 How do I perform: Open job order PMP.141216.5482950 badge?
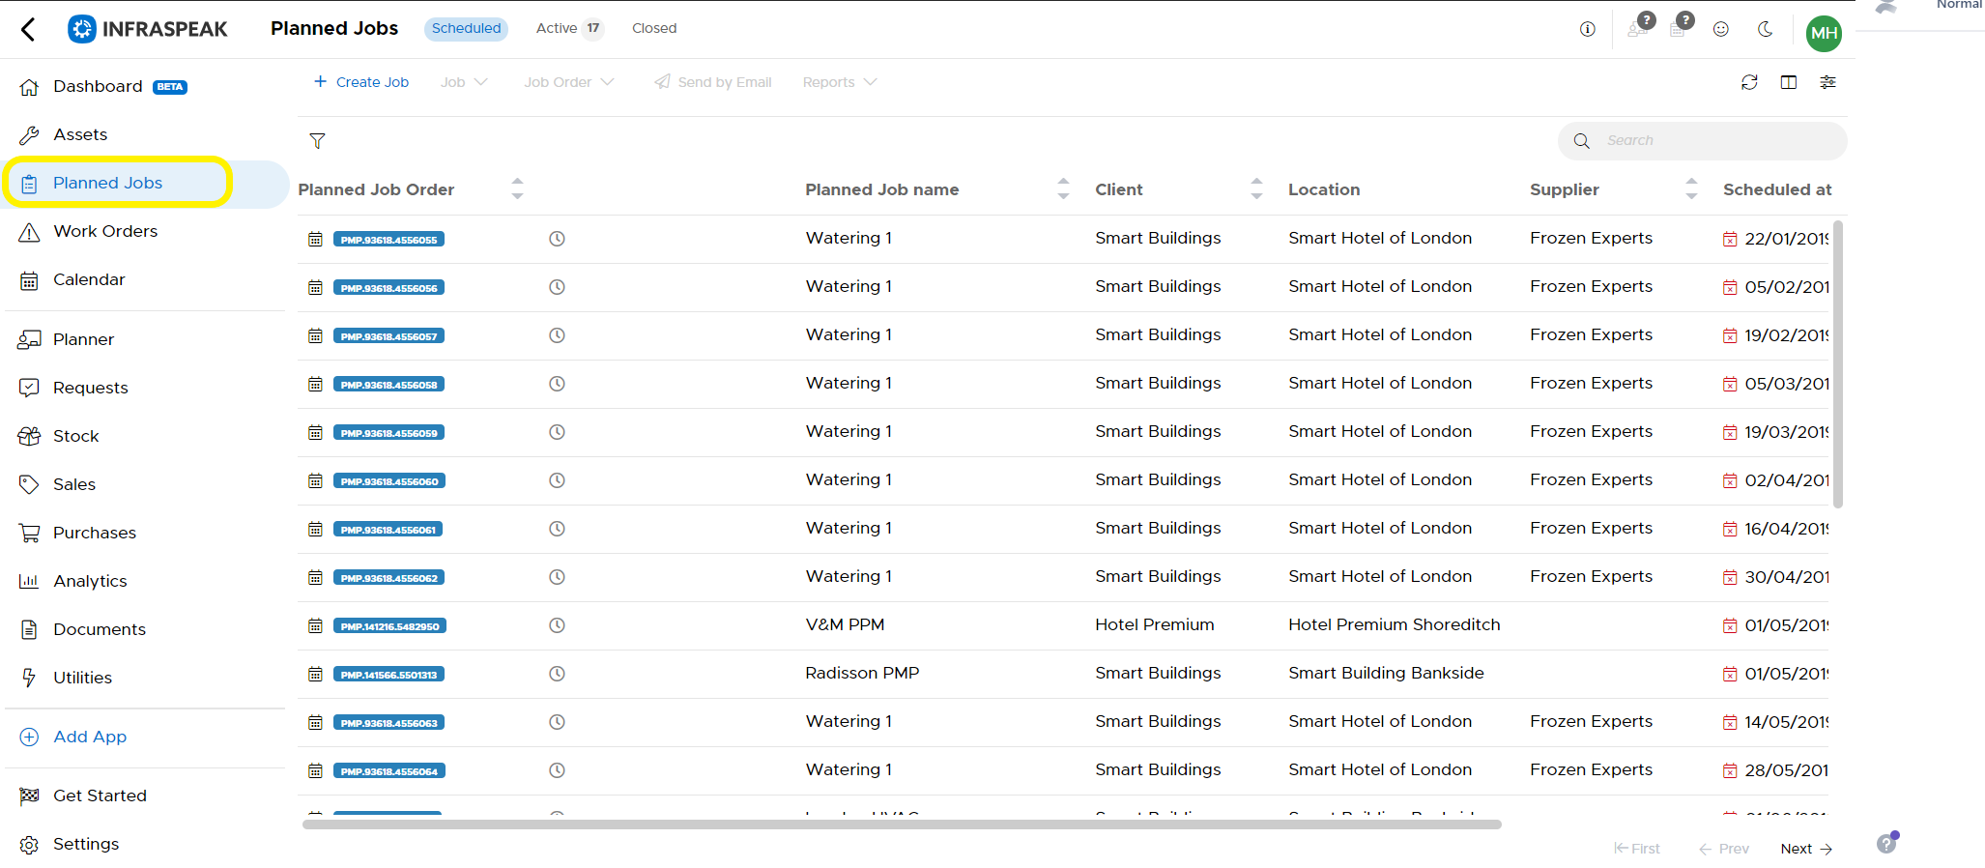click(x=389, y=626)
